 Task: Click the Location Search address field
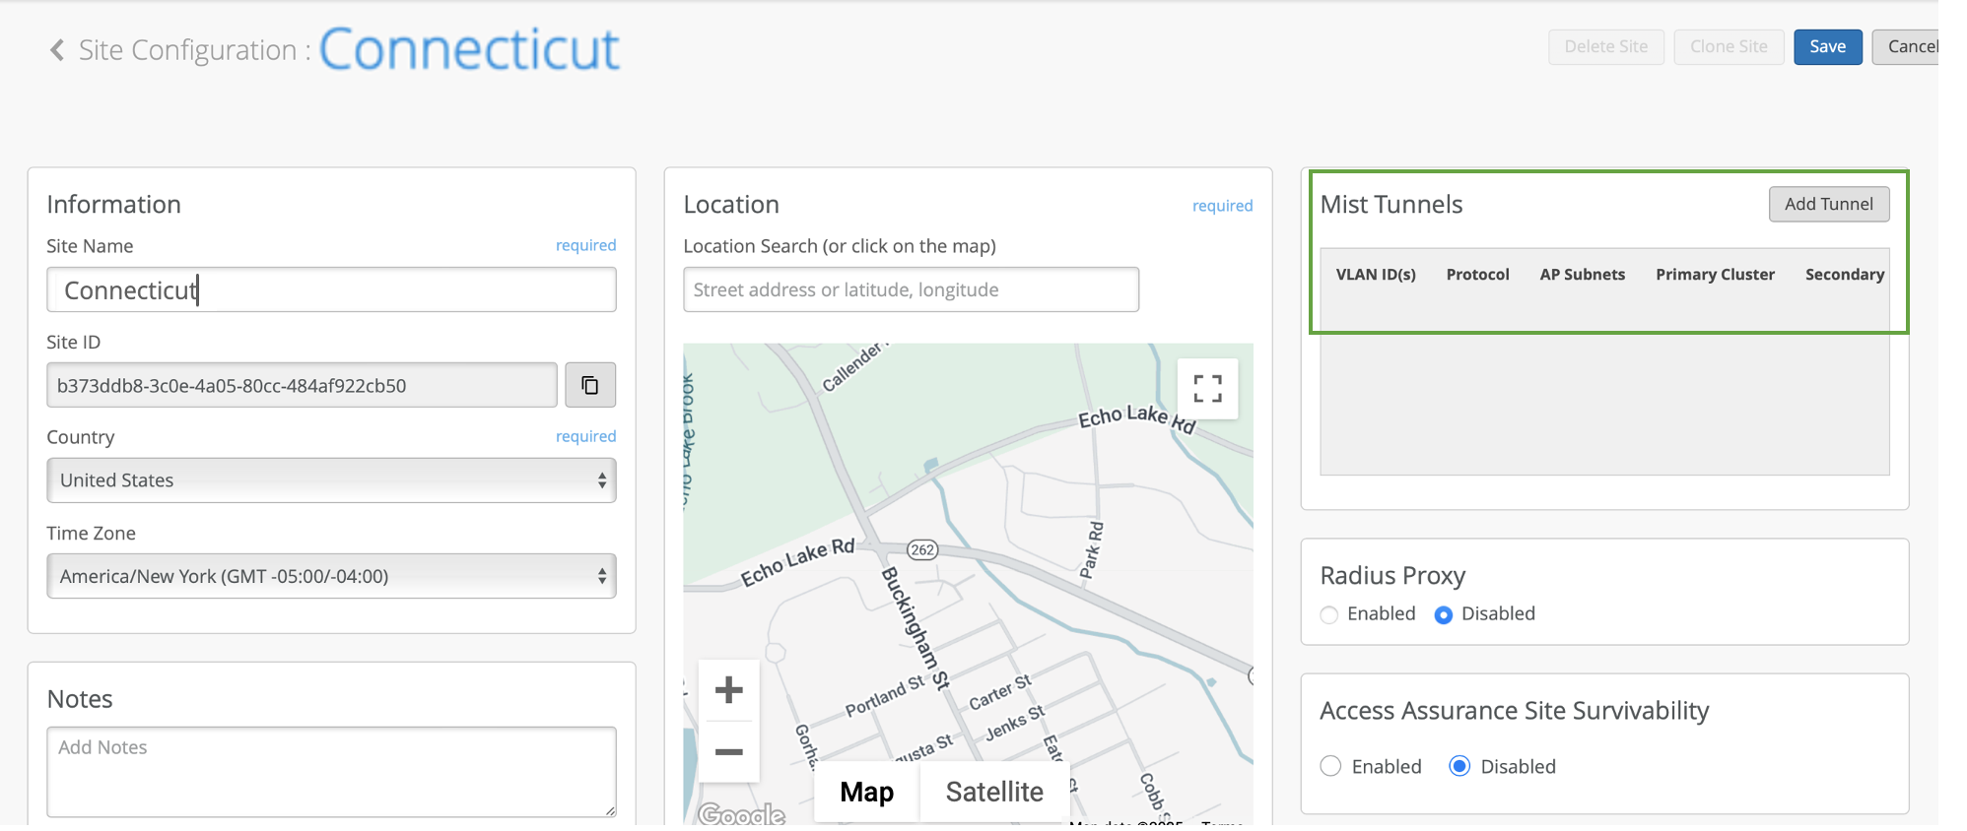[911, 289]
